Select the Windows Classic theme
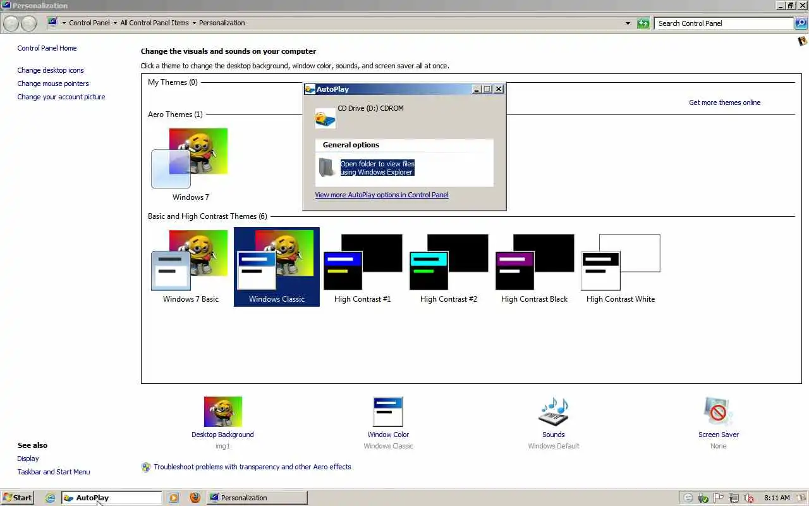The height and width of the screenshot is (506, 809). pos(277,267)
